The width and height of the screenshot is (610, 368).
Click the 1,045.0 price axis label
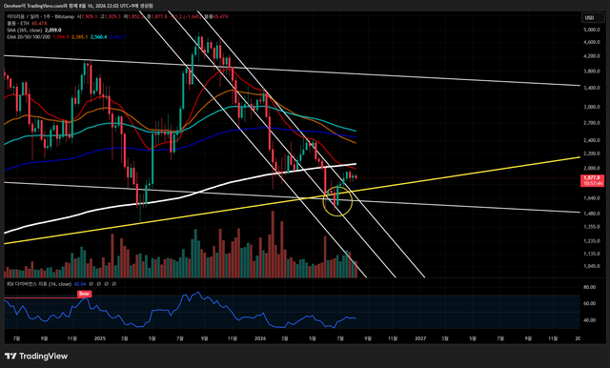(592, 267)
